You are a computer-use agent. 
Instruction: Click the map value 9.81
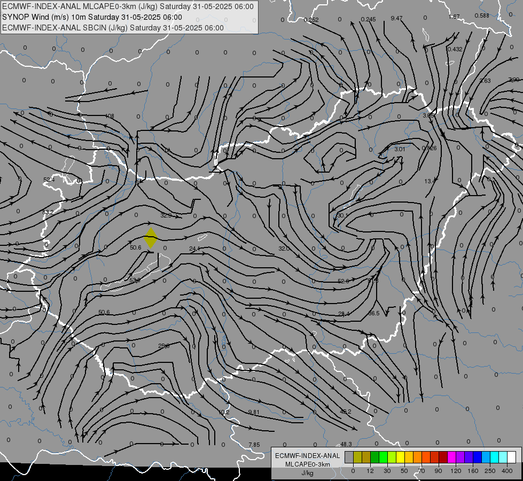click(x=254, y=412)
